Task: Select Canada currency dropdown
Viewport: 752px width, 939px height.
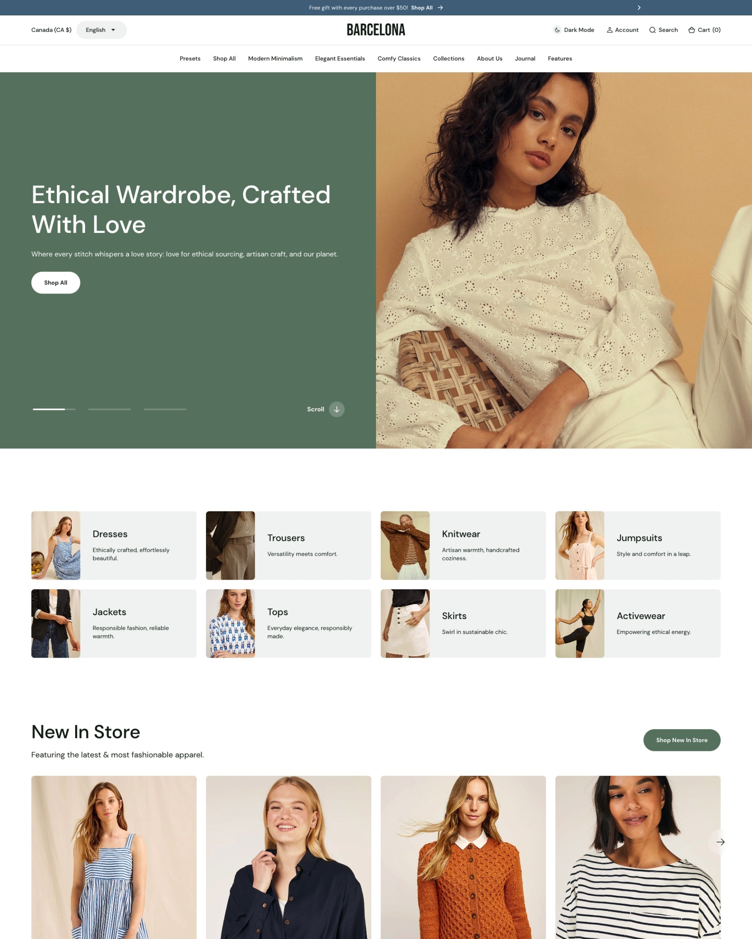Action: tap(51, 30)
